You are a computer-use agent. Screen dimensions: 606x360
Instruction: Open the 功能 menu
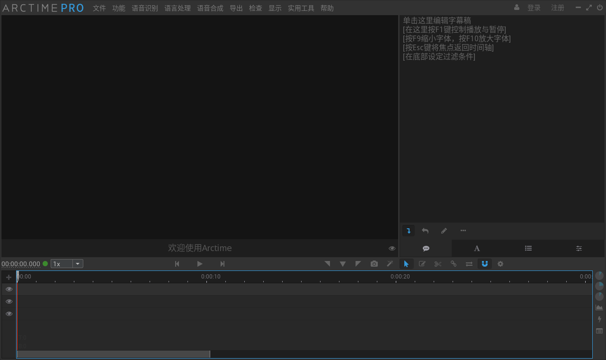[x=119, y=8]
